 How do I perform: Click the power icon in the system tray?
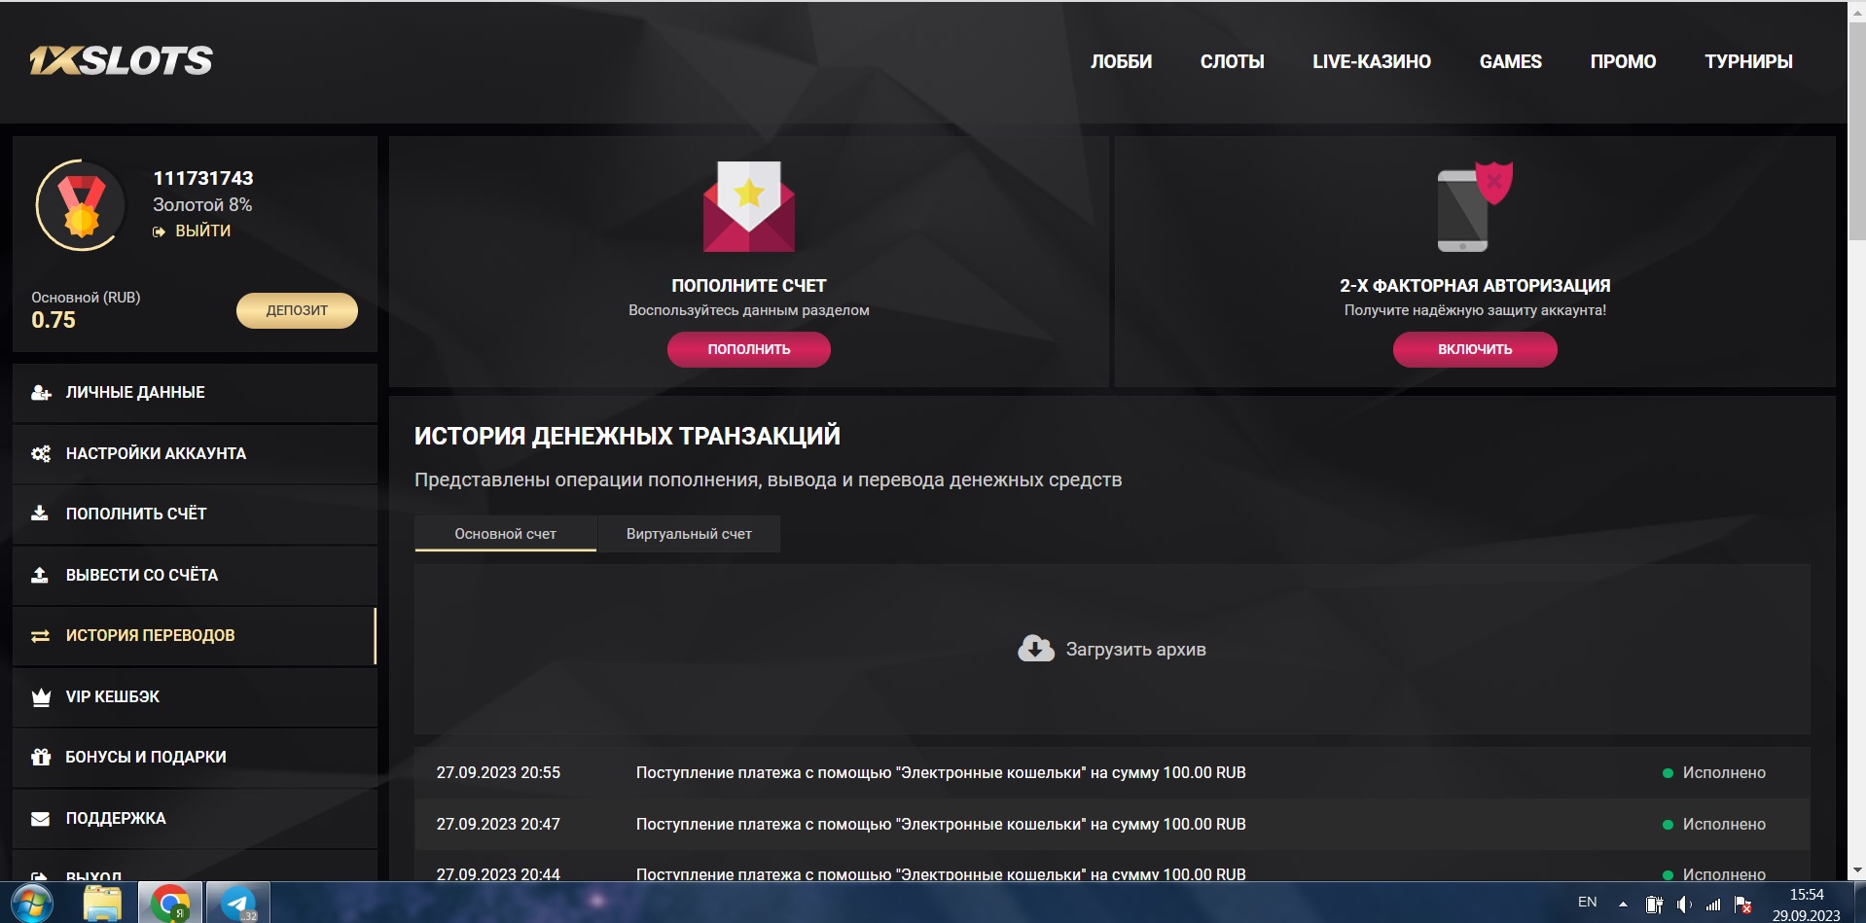1654,905
